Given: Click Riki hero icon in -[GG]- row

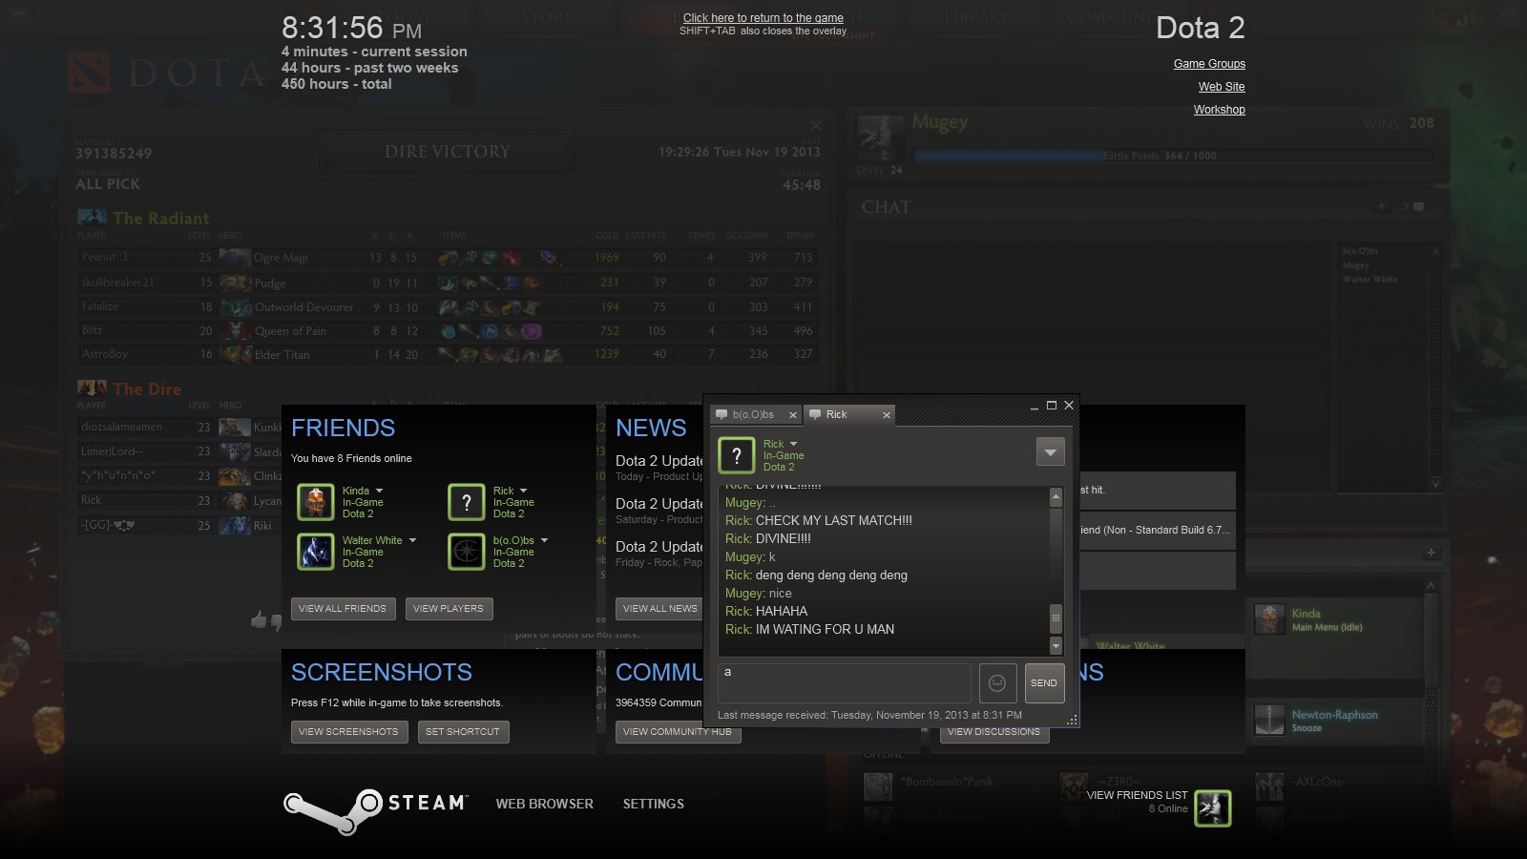Looking at the screenshot, I should (x=235, y=525).
